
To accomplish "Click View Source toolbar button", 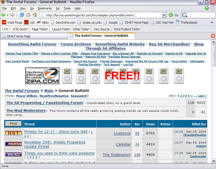I will 102,29.
